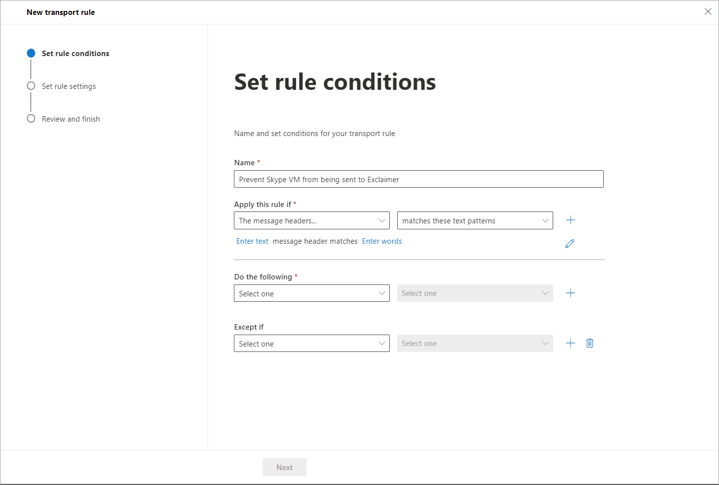Open the Except if 'Select one' dropdown

point(311,344)
